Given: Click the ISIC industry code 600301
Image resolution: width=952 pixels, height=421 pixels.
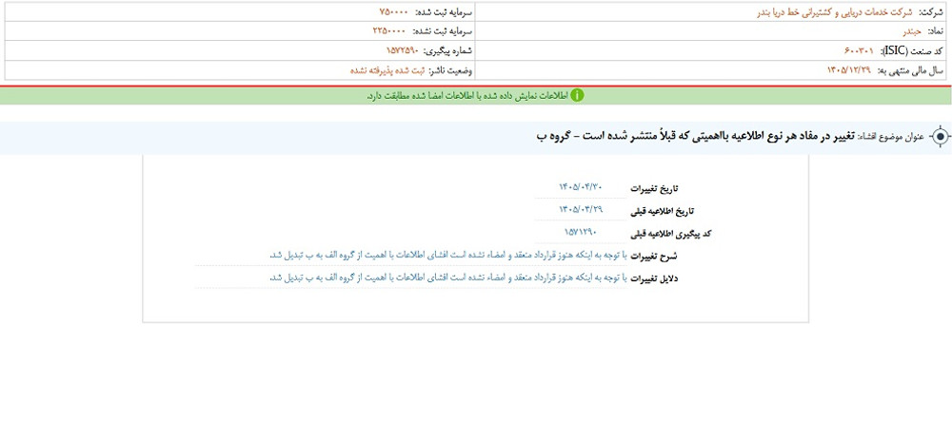Looking at the screenshot, I should 860,50.
